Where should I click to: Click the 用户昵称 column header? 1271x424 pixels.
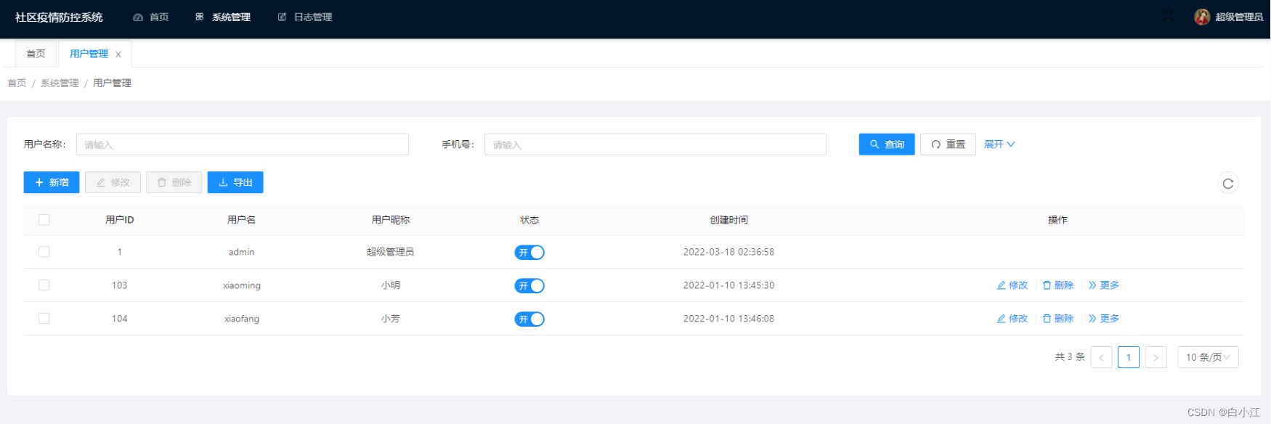tap(391, 220)
